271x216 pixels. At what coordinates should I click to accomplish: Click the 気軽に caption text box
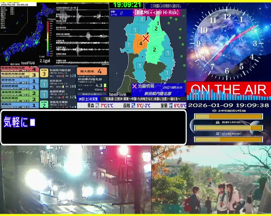click(x=94, y=127)
